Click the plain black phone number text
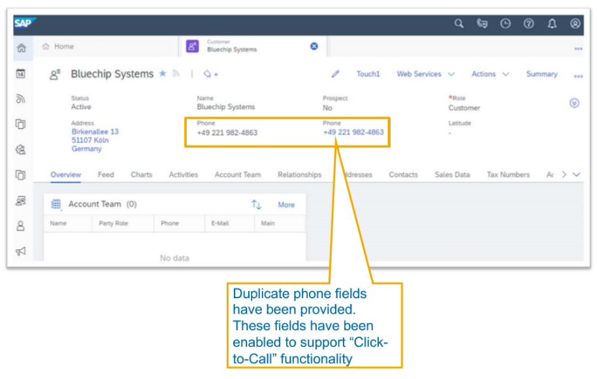Image resolution: width=597 pixels, height=379 pixels. (227, 132)
